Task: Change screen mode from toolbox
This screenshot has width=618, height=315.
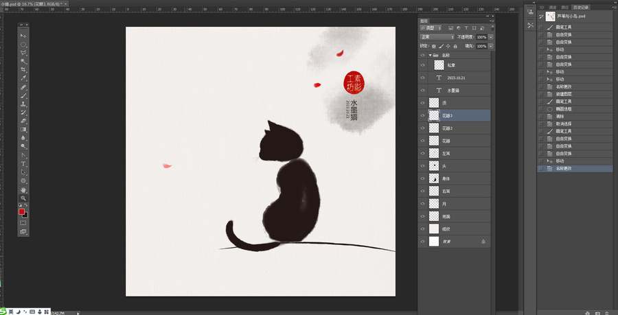Action: pyautogui.click(x=23, y=231)
